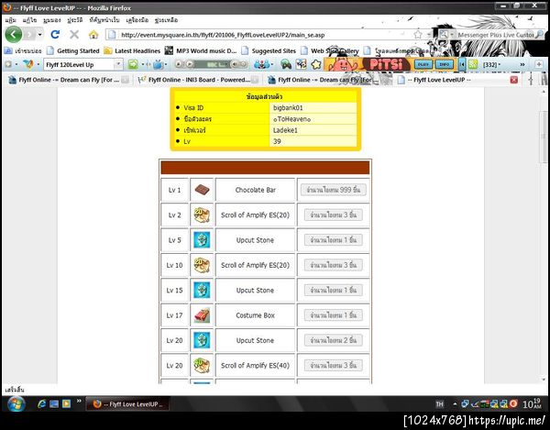Viewport: 550px width, 430px height.
Task: Click the green toolbar search-go icon
Action: coord(133,64)
